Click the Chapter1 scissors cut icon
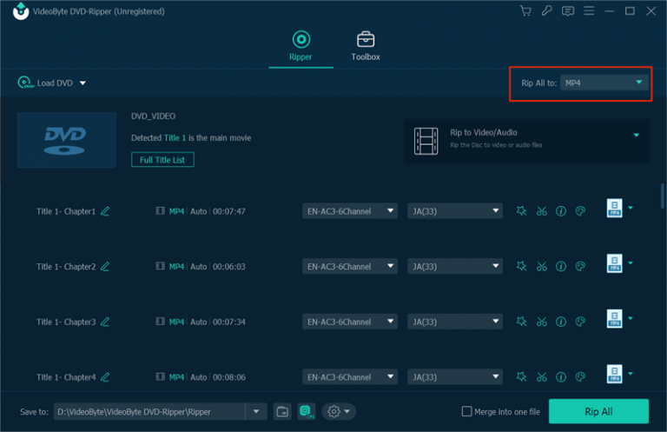 coord(542,211)
